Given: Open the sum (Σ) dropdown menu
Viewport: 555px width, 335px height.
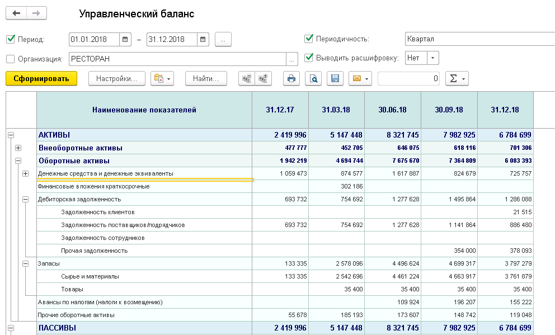Looking at the screenshot, I should tap(457, 79).
